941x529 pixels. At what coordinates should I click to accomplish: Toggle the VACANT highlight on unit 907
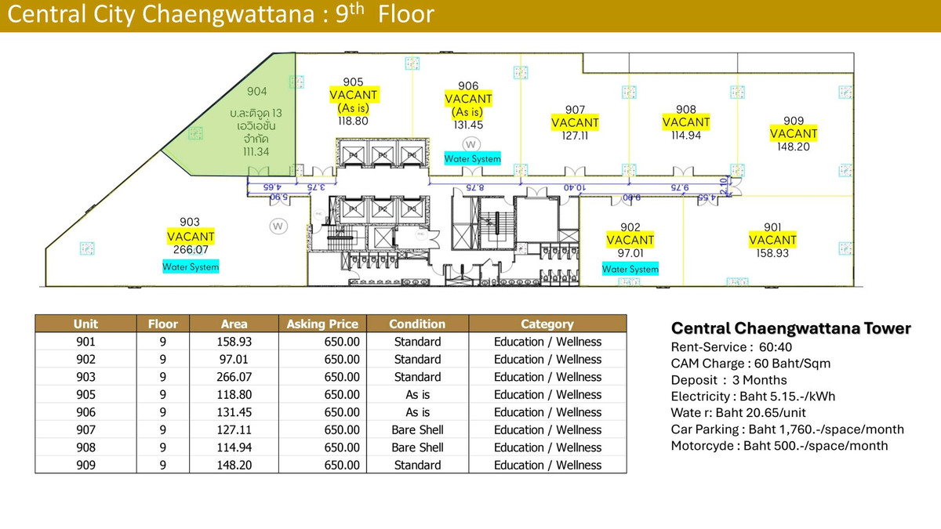(x=575, y=123)
